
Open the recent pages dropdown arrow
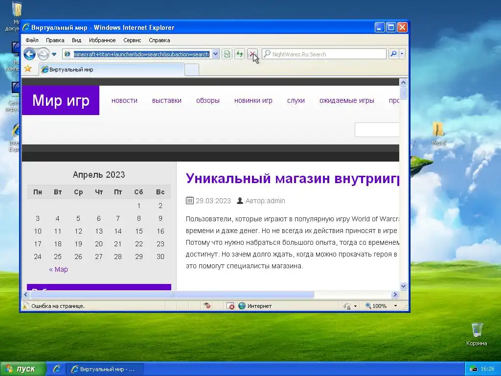coord(54,54)
